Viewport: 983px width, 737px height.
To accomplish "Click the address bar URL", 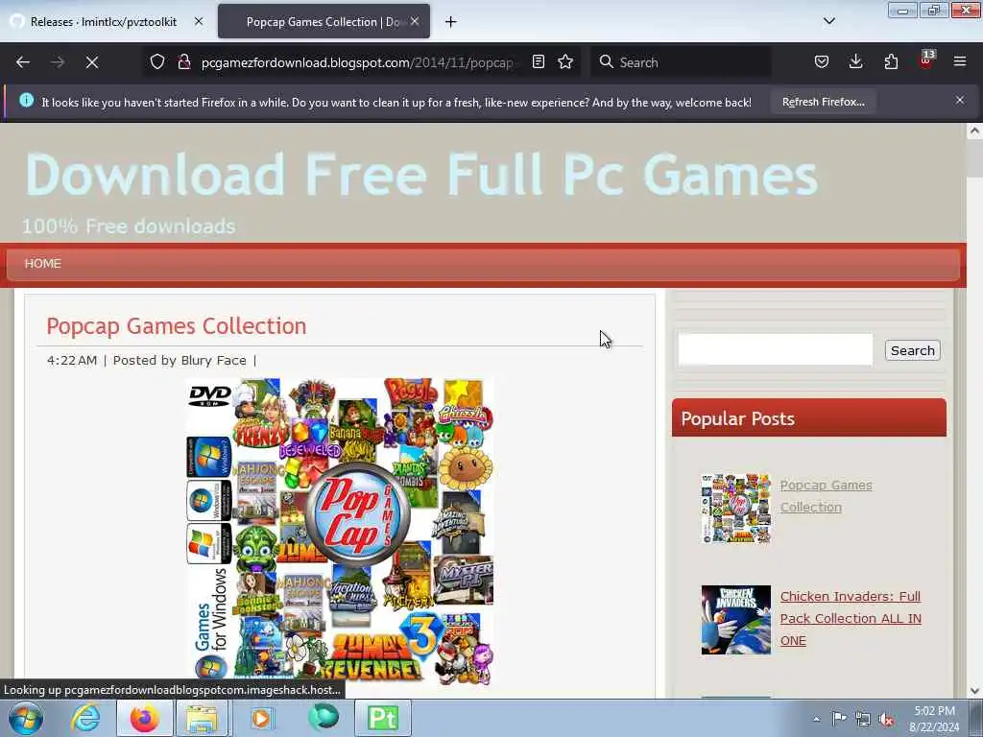I will click(x=357, y=62).
